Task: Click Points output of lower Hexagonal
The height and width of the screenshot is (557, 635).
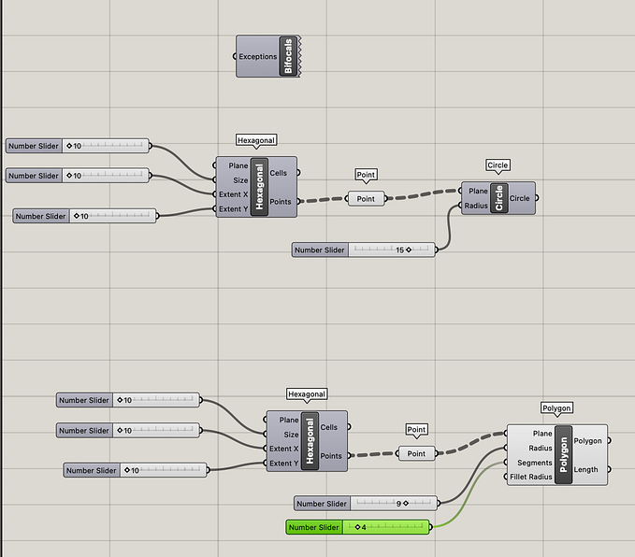Action: (331, 456)
